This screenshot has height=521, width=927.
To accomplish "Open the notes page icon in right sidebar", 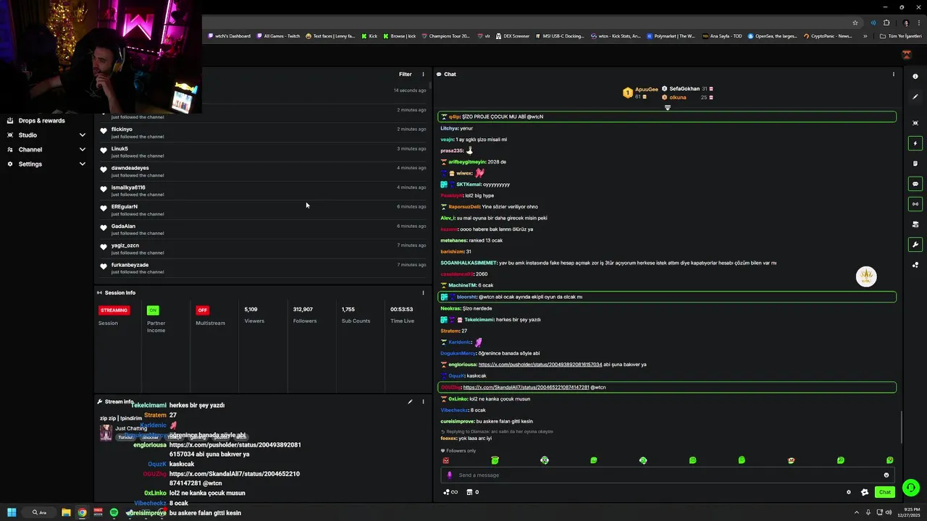I will 915,164.
